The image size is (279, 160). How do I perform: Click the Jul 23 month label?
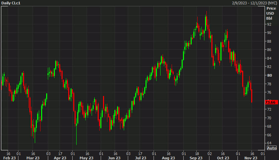(x=141, y=158)
